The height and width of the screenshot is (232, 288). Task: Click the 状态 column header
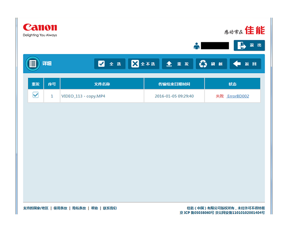pyautogui.click(x=232, y=84)
